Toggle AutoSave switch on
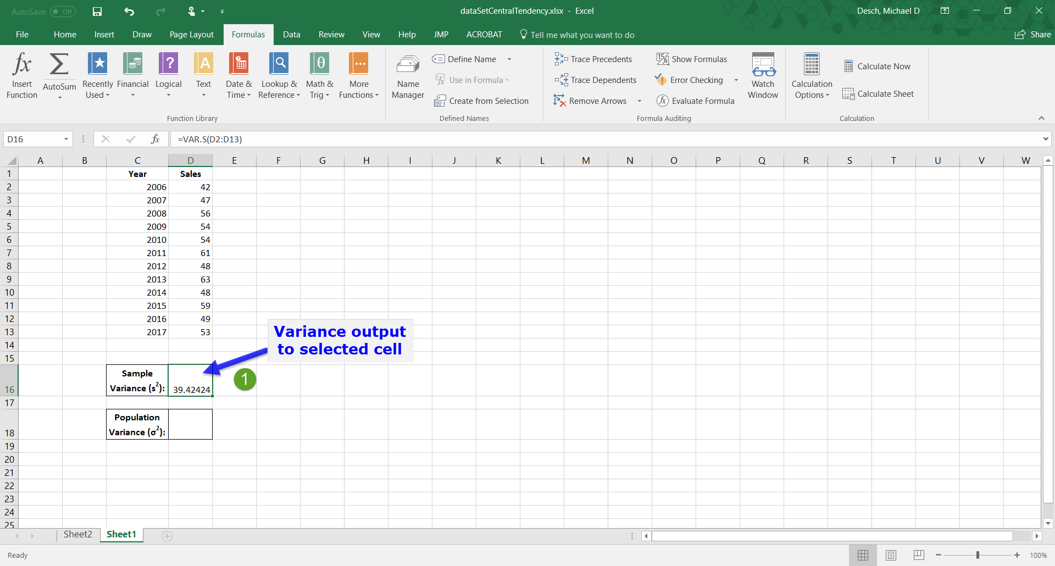1055x566 pixels. (x=63, y=12)
